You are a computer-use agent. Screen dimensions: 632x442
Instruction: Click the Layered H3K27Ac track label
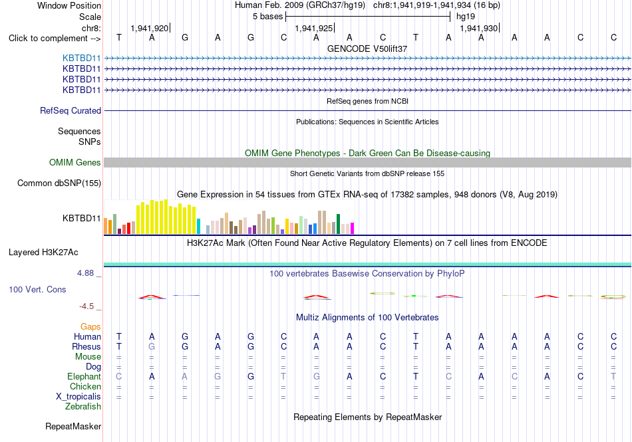click(x=43, y=253)
